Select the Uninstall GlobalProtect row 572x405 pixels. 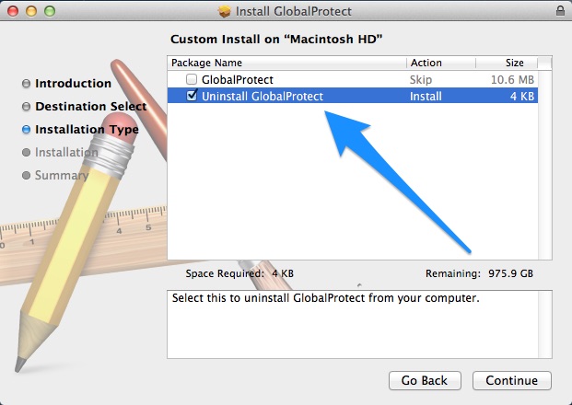pyautogui.click(x=353, y=96)
